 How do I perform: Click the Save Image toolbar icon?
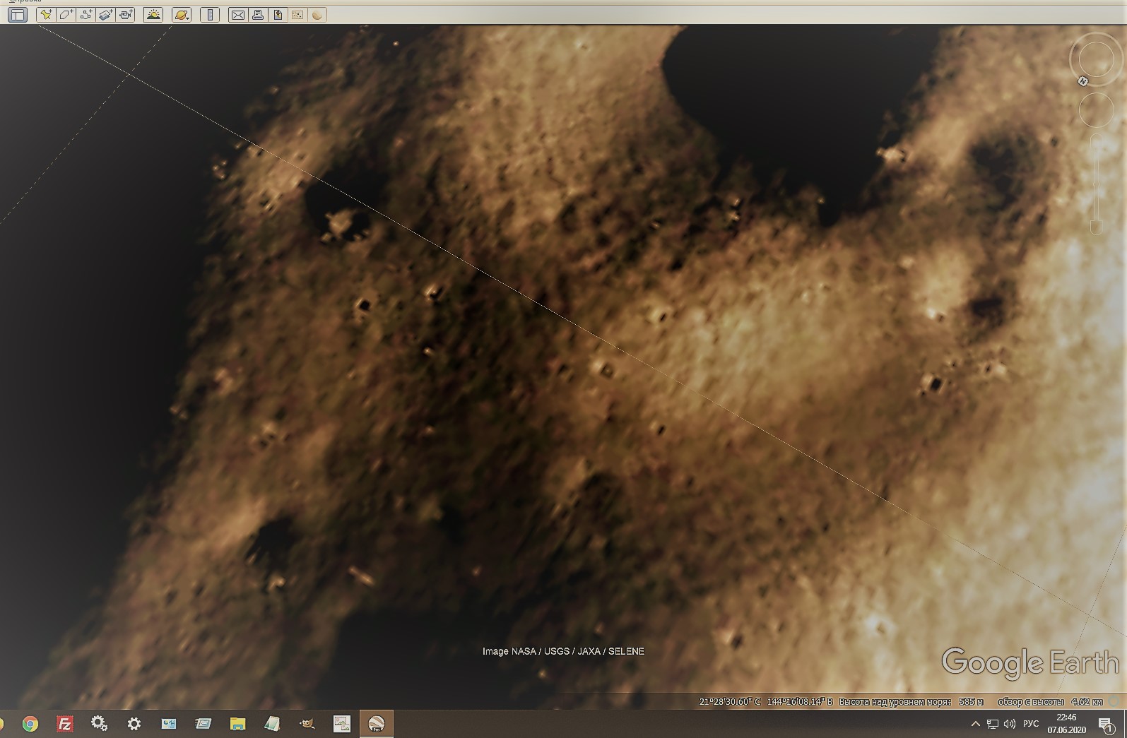(x=278, y=15)
